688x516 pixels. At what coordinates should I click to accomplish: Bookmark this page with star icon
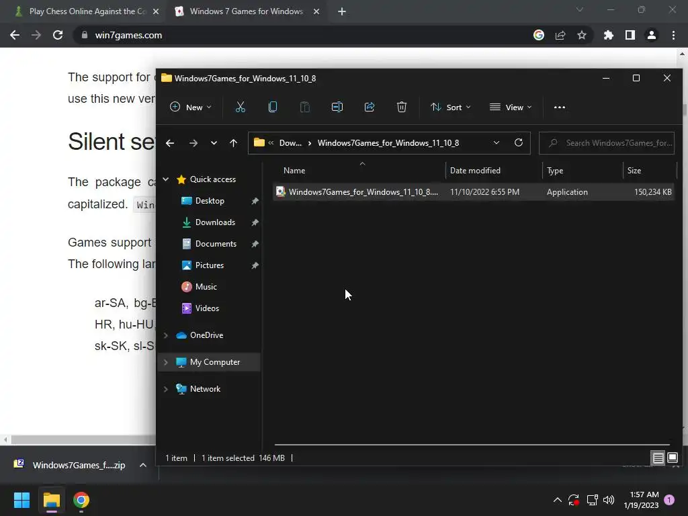(582, 35)
